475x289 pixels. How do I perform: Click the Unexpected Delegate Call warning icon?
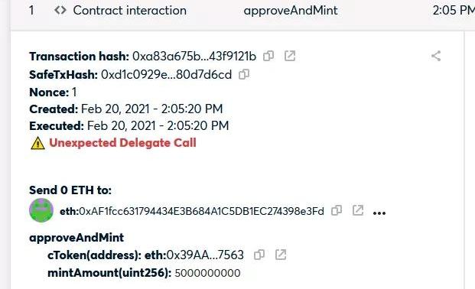point(38,143)
